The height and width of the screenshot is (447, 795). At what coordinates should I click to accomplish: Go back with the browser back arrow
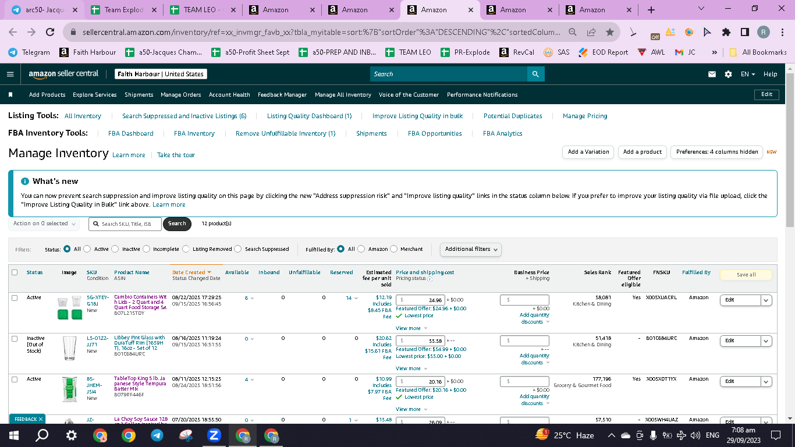[14, 33]
